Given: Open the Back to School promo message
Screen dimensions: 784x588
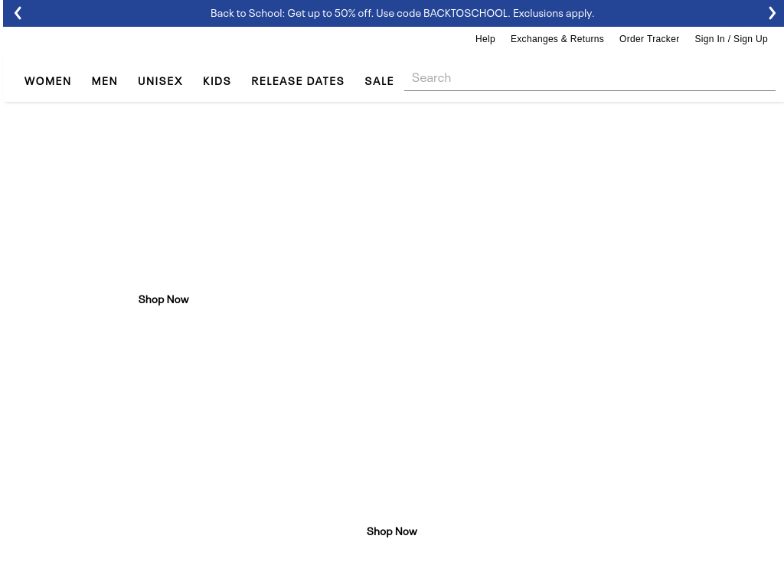Looking at the screenshot, I should point(401,13).
